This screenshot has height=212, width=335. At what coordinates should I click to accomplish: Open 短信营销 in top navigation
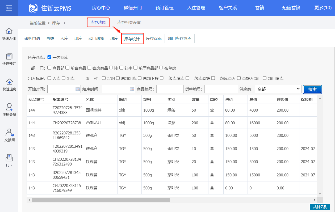click(291, 8)
